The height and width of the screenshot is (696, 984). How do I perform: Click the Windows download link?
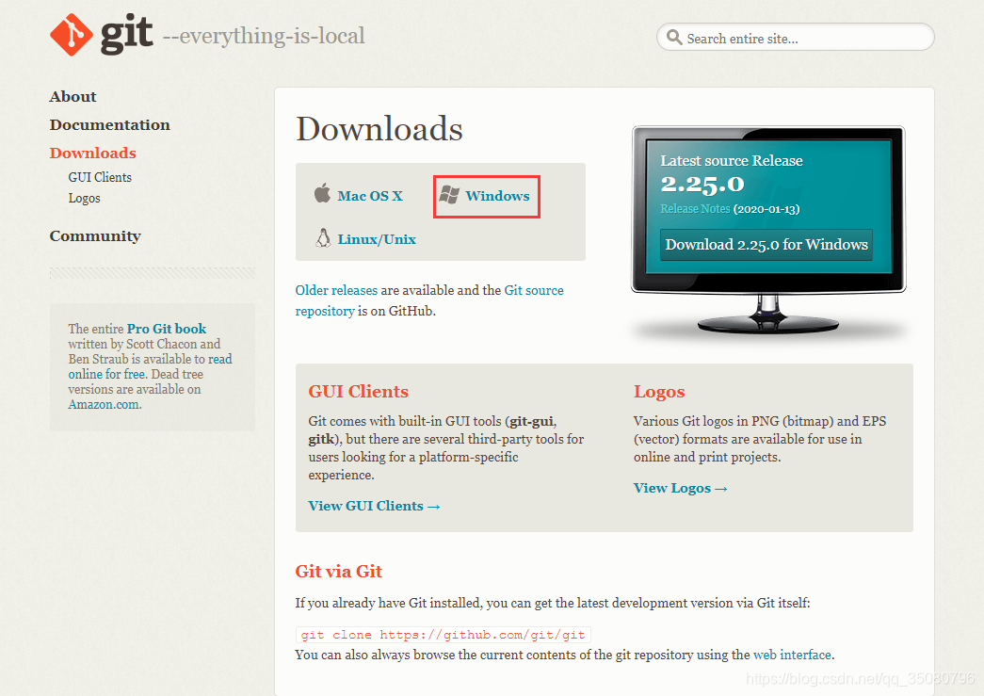click(497, 196)
